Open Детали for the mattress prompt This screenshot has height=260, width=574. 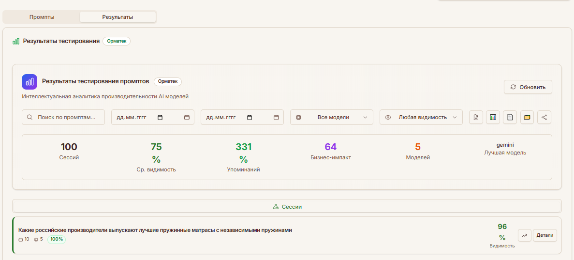[545, 235]
